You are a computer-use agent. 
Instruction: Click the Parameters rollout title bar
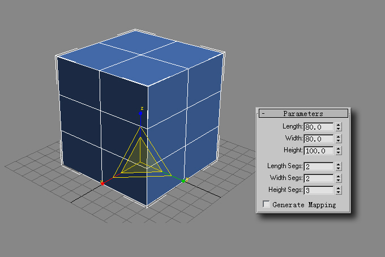tap(303, 114)
